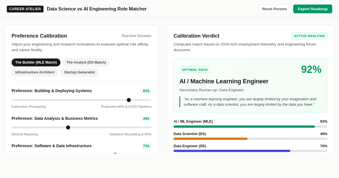Click the AI / ML Engineer (MLE) progress bar
Image resolution: width=339 pixels, height=178 pixels.
coord(250,127)
